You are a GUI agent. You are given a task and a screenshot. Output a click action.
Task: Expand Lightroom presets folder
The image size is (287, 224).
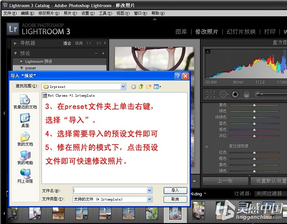pos(22,61)
